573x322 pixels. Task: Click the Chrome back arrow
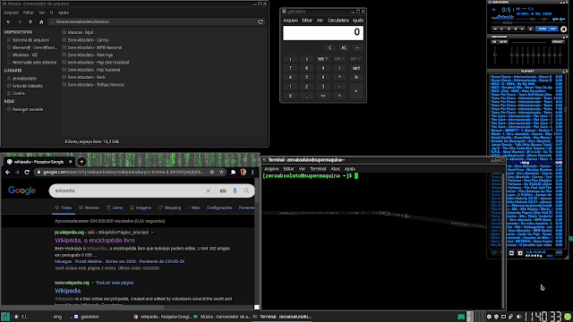coord(8,172)
